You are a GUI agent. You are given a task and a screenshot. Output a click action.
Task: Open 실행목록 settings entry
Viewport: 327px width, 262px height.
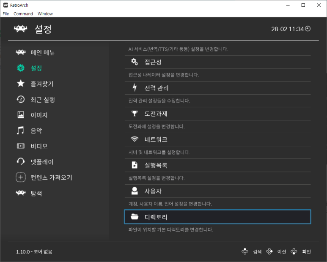coord(218,165)
